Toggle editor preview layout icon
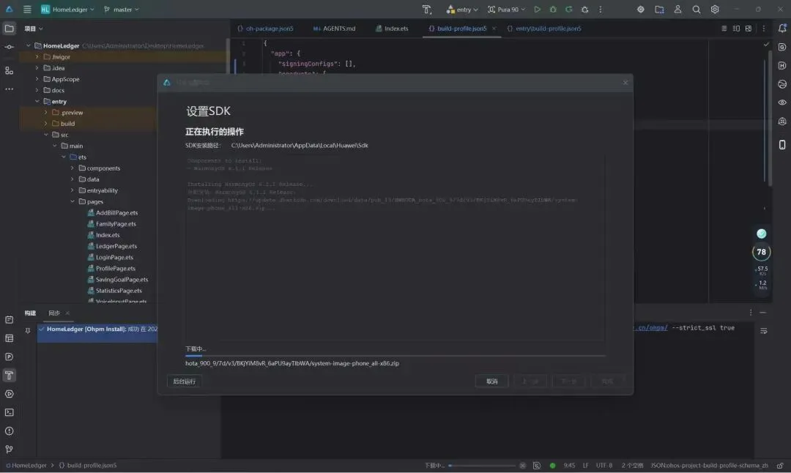The height and width of the screenshot is (473, 791). (748, 29)
